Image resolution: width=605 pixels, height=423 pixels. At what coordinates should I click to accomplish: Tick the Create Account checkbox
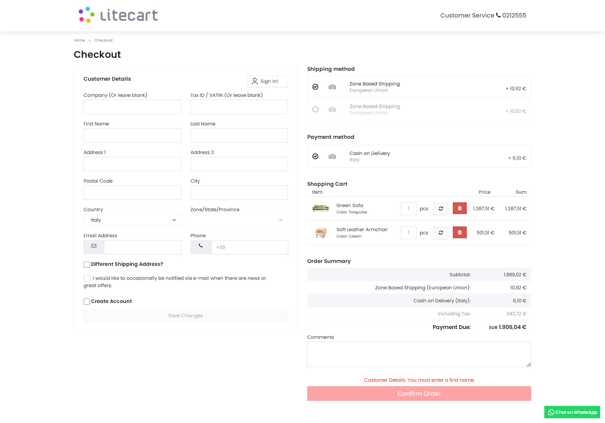(x=87, y=302)
